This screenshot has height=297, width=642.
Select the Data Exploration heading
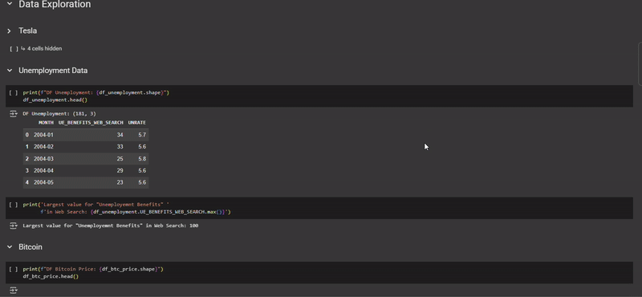pos(55,5)
